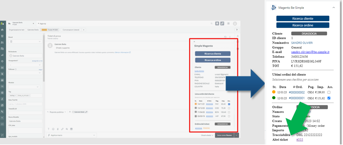Viewport: 343px width, 145px height.
Task: Switch to Organizzazione test tab
Action: (17, 29)
